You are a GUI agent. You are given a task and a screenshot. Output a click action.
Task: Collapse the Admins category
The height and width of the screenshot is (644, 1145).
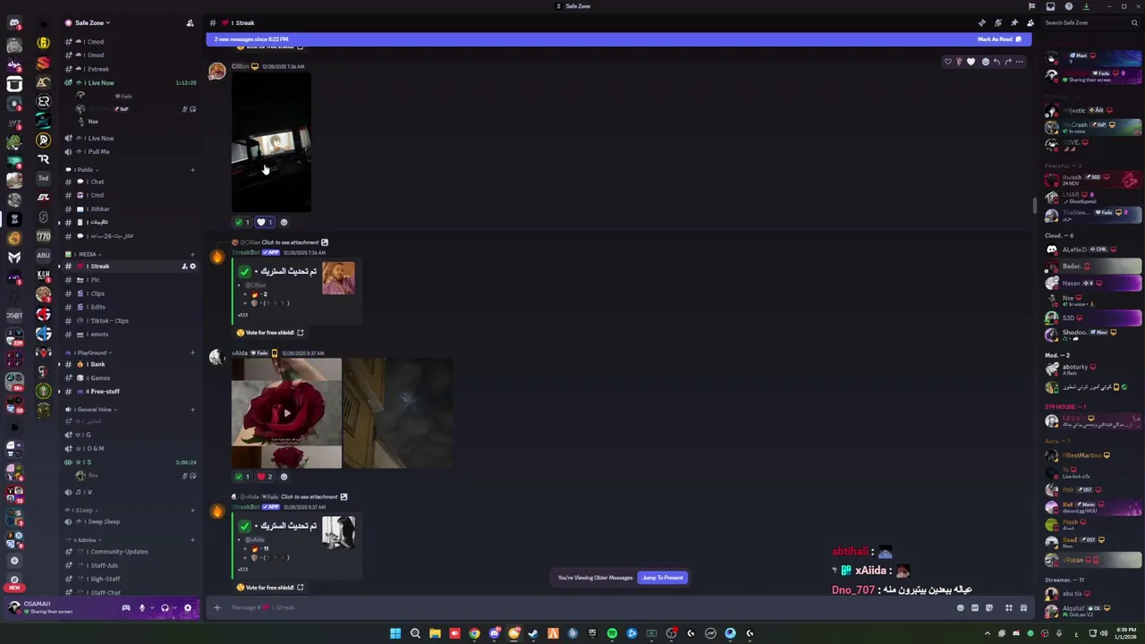click(x=85, y=540)
